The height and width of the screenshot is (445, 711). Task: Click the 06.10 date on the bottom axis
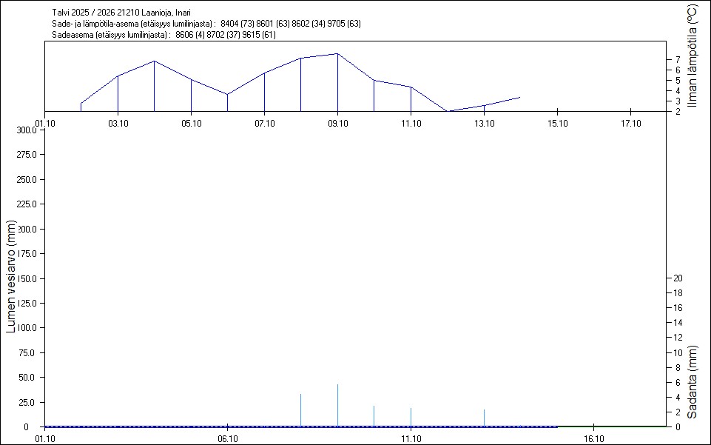[x=227, y=438]
